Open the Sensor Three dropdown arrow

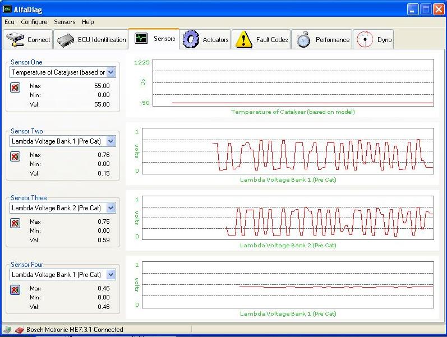(110, 208)
